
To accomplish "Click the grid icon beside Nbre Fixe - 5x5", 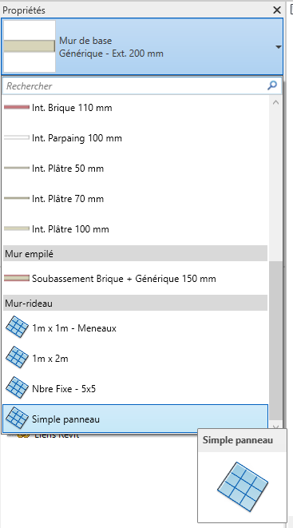I will pyautogui.click(x=17, y=387).
